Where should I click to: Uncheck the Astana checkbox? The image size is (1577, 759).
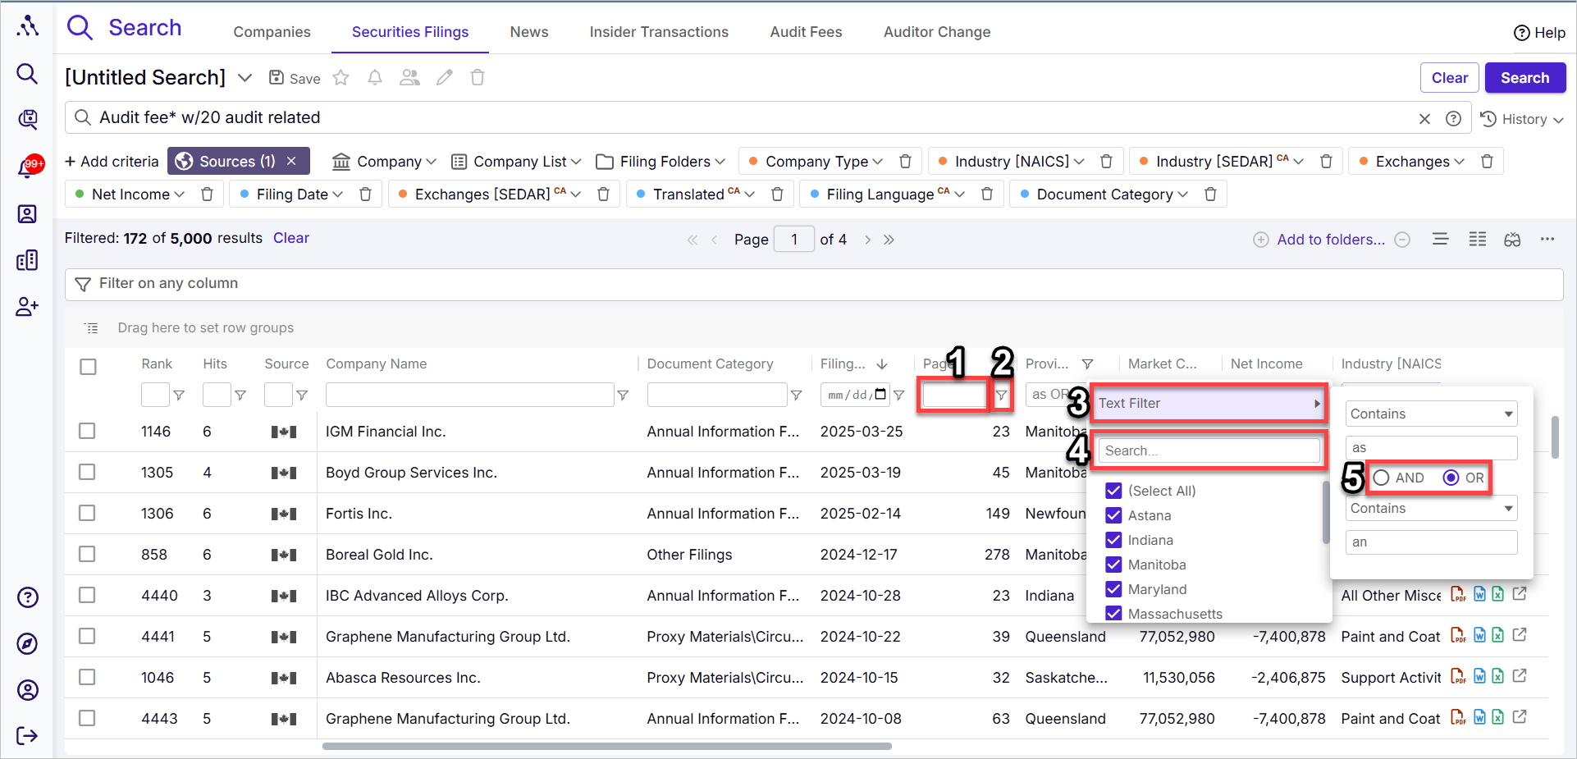(1113, 515)
